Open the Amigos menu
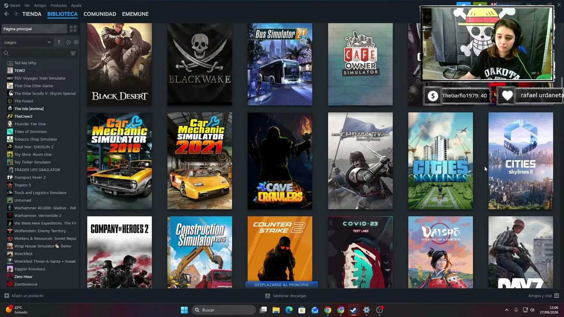 pyautogui.click(x=40, y=5)
